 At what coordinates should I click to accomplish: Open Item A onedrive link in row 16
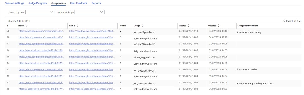tap(41, 50)
